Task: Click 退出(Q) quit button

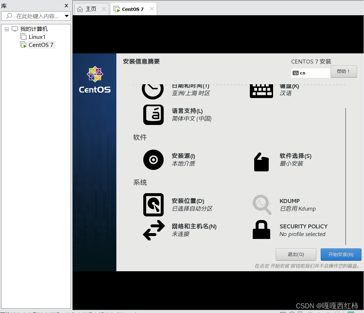Action: 296,255
